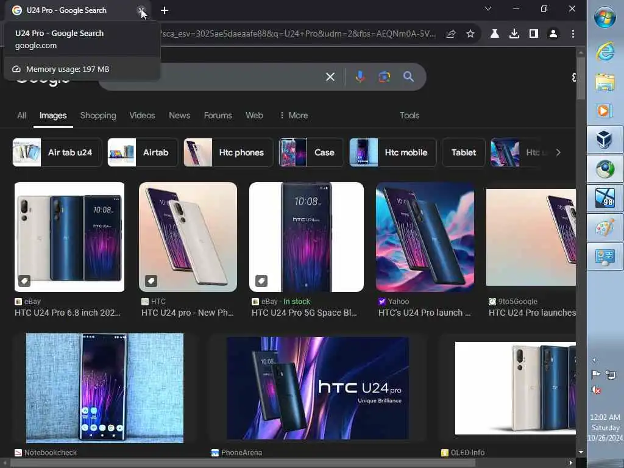Screen dimensions: 624x468
Task: Show more suggestion chips with right chevron
Action: tap(558, 152)
